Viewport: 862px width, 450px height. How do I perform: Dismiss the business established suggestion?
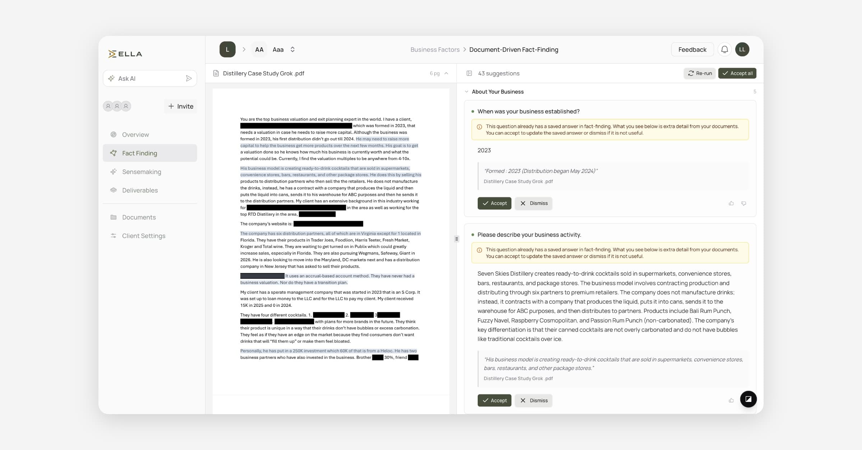pyautogui.click(x=533, y=203)
